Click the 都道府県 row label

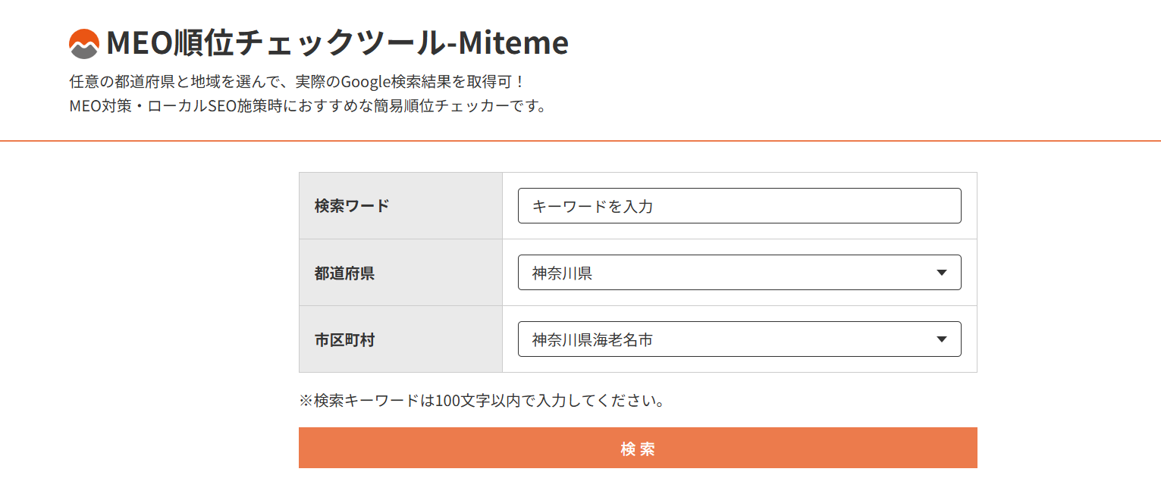pos(344,273)
